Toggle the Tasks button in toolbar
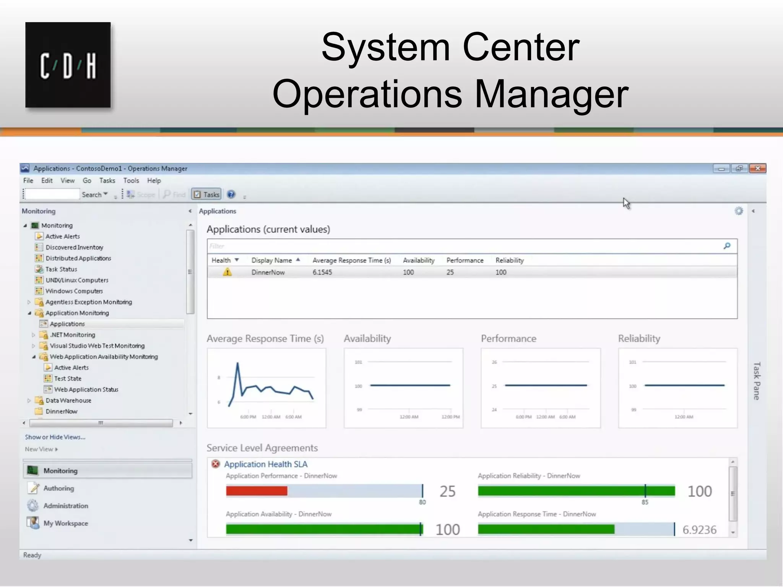This screenshot has height=587, width=783. click(x=206, y=194)
